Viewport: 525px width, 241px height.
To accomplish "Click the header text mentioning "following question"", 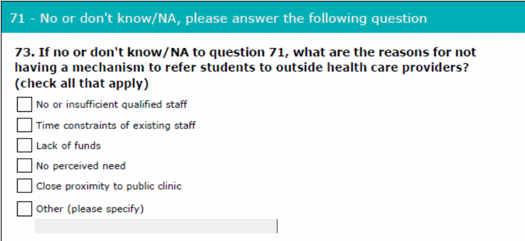I will (x=368, y=18).
